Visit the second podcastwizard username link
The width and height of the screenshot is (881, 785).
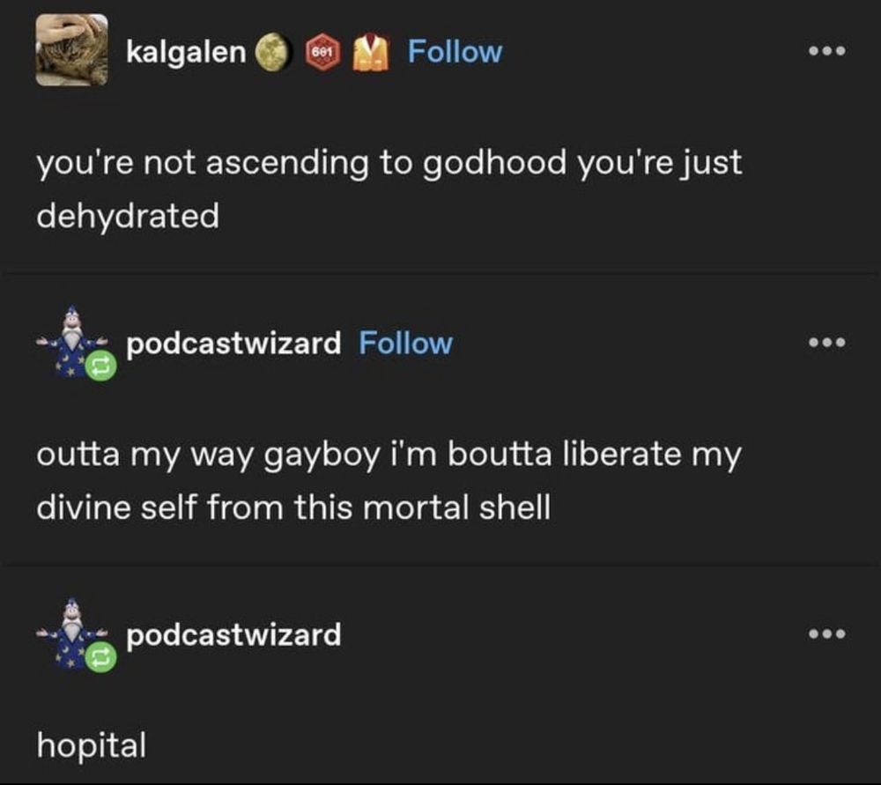233,635
